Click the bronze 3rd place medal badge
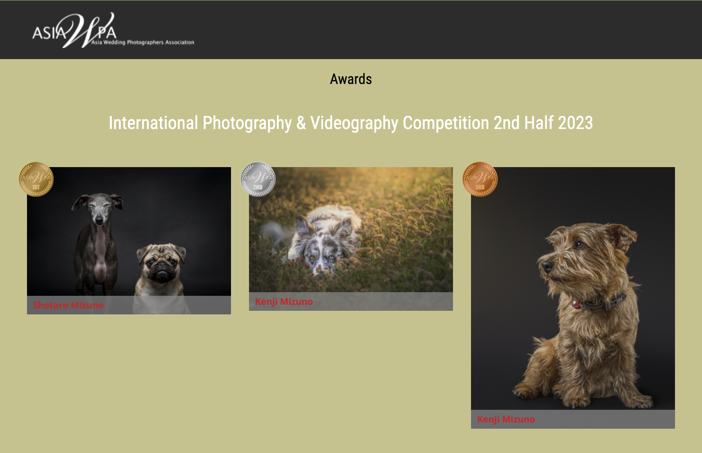This screenshot has height=453, width=702. [x=480, y=179]
